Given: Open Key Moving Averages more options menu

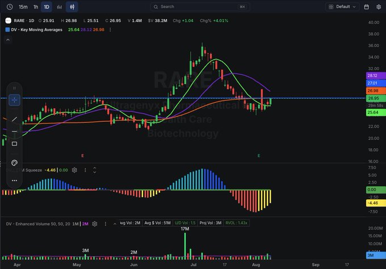Looking at the screenshot, I should (110, 30).
